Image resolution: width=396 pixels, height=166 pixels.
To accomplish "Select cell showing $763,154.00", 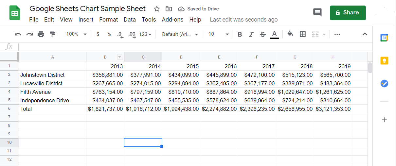I will (x=105, y=92).
